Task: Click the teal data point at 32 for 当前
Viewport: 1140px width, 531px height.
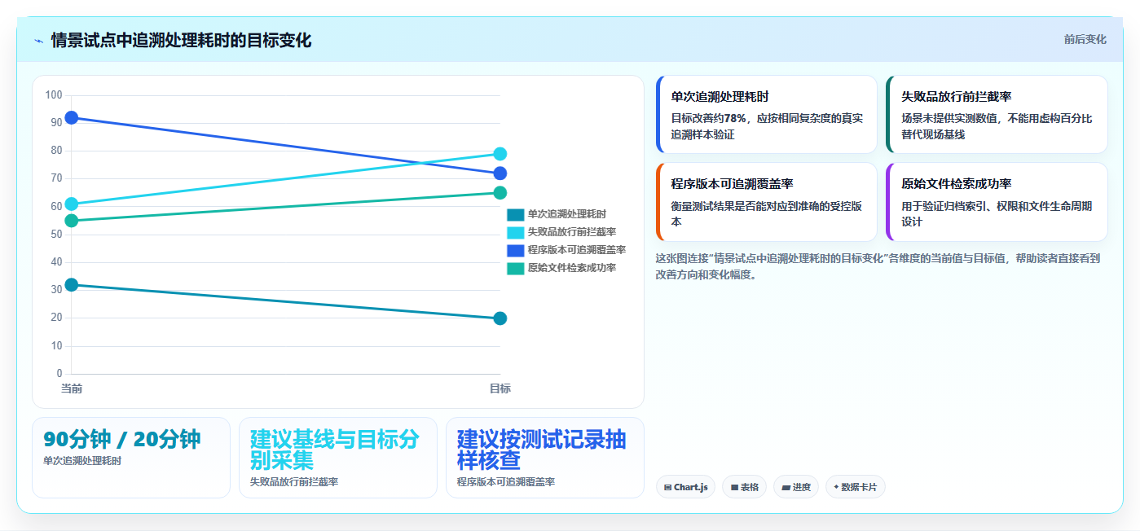Action: click(72, 285)
